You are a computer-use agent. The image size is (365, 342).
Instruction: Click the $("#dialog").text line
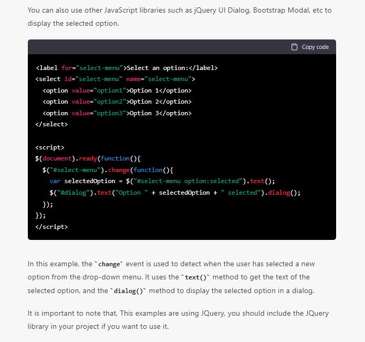point(175,193)
